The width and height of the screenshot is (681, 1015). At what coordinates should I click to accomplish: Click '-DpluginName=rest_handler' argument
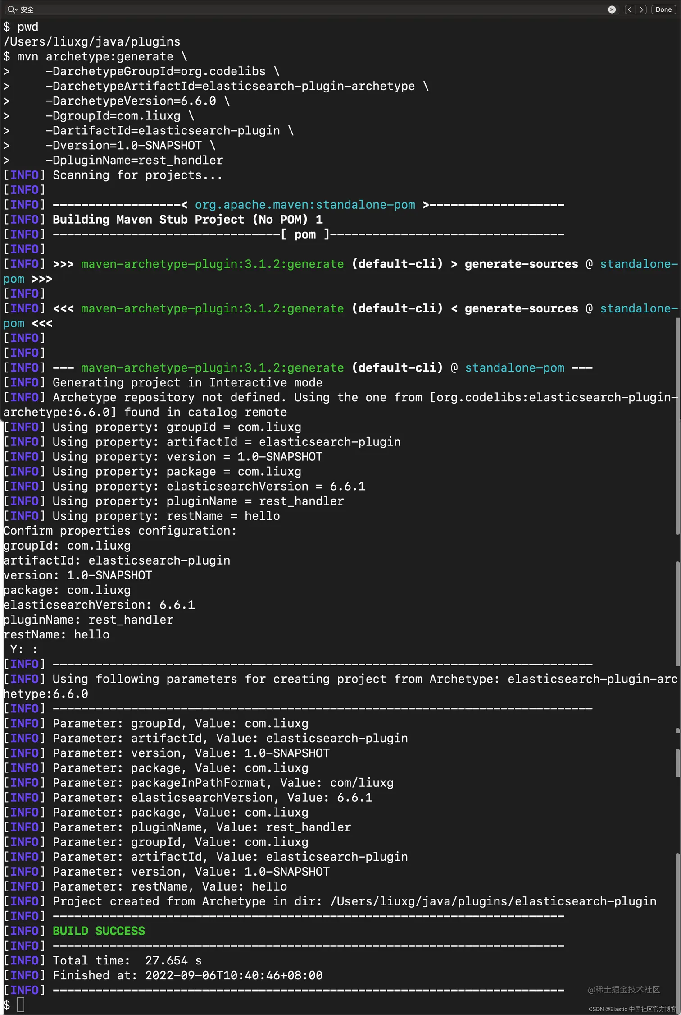134,161
